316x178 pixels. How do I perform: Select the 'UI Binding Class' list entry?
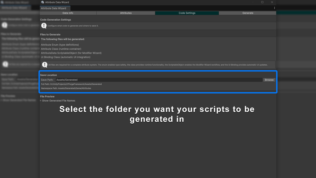click(66, 57)
